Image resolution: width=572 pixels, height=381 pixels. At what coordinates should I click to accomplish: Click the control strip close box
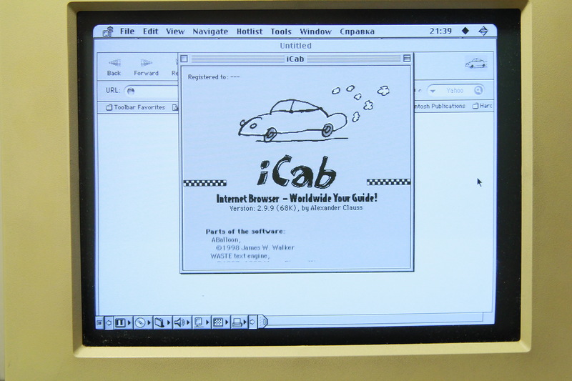click(99, 322)
